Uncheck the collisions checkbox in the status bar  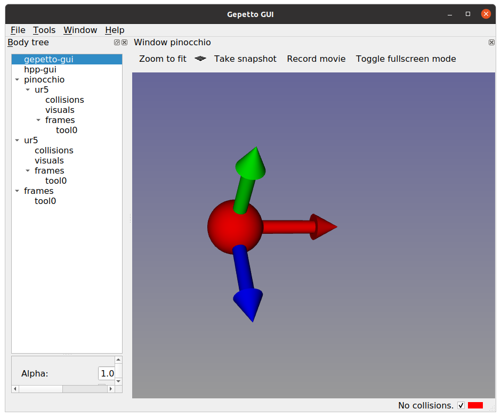[x=462, y=405]
